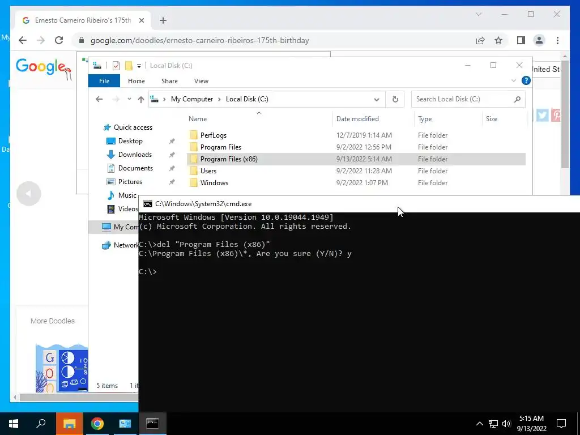Screen dimensions: 580x435
Task: Switch to the Home ribbon tab
Action: click(137, 81)
